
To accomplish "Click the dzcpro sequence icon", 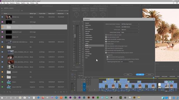I will [x=9, y=82].
